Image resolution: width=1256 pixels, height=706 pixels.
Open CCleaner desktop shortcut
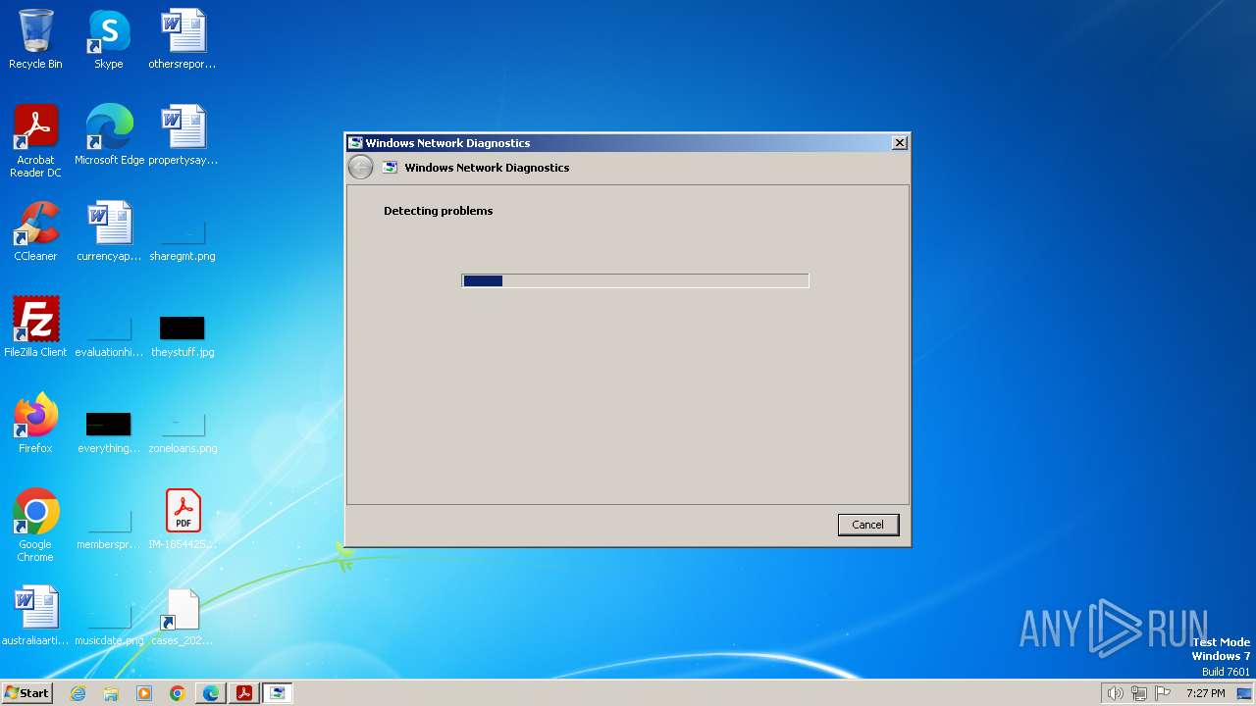point(35,231)
